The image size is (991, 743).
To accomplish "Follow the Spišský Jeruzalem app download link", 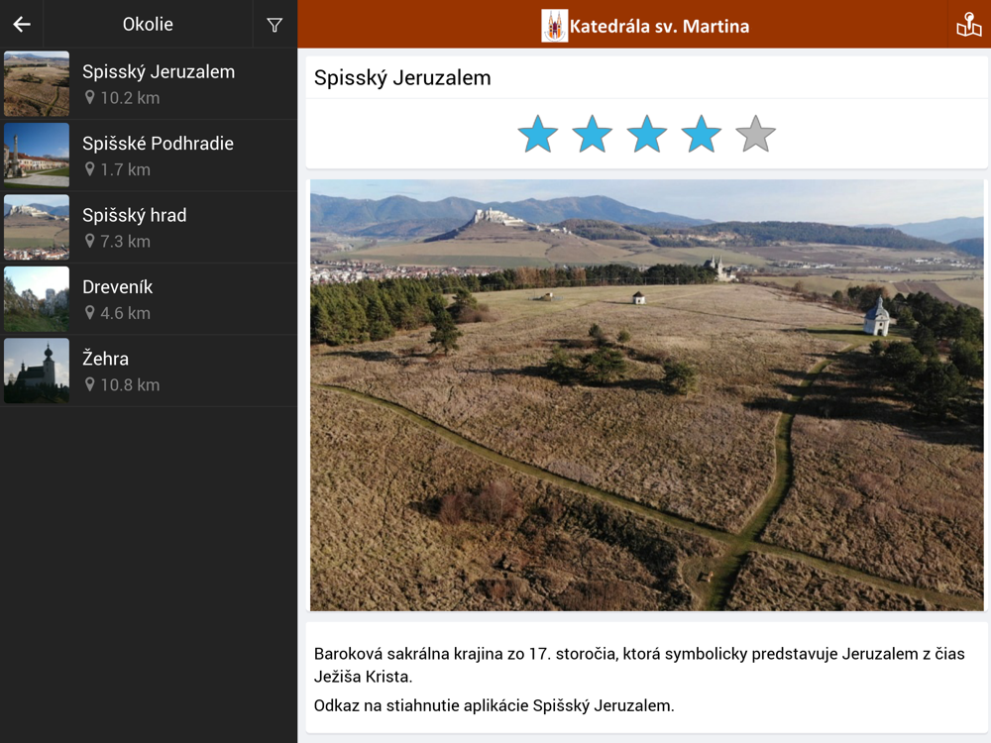I will [494, 705].
